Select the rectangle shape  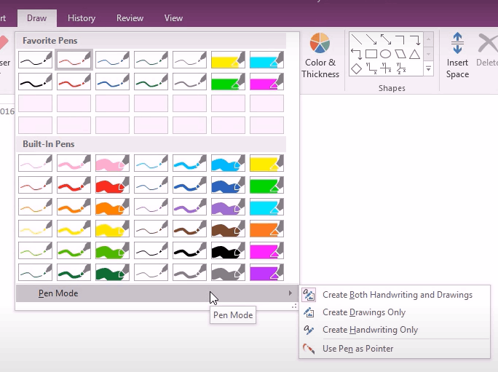[x=371, y=54]
